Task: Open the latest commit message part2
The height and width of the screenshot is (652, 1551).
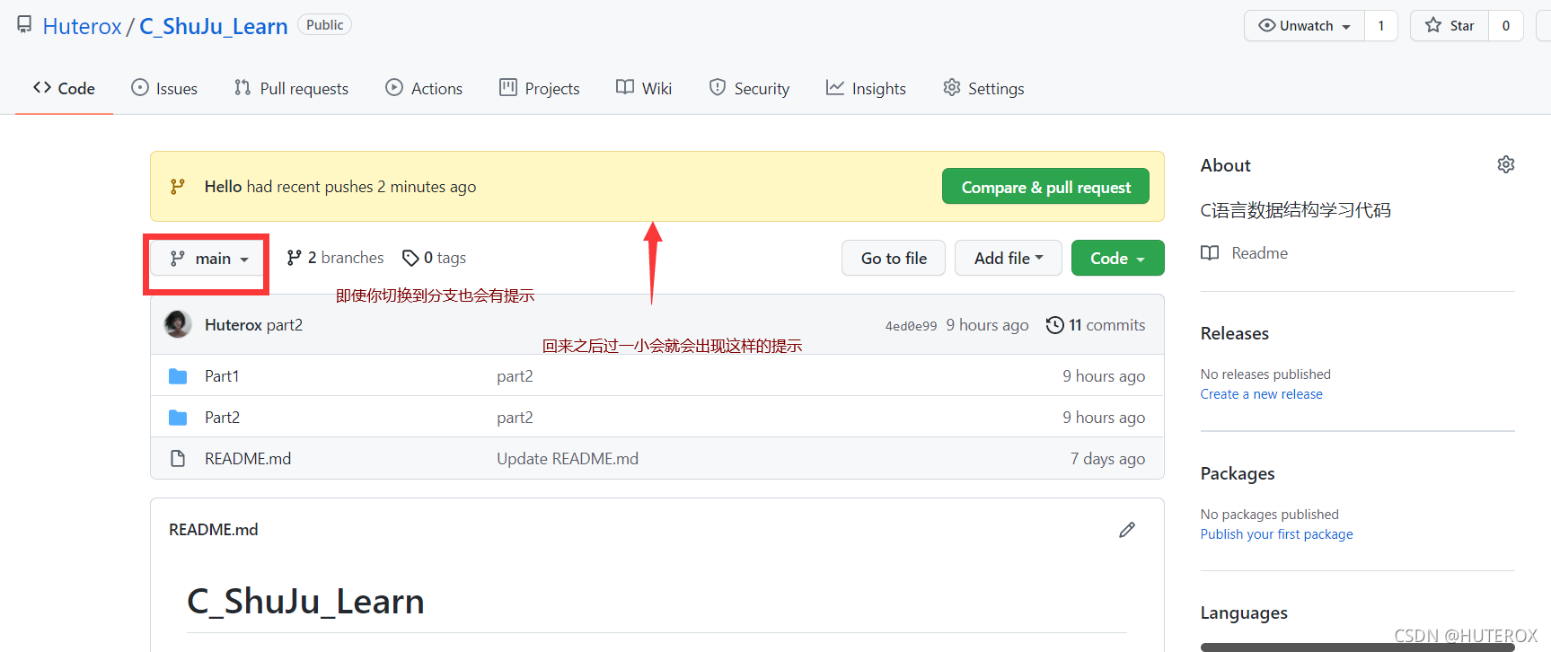Action: coord(285,325)
